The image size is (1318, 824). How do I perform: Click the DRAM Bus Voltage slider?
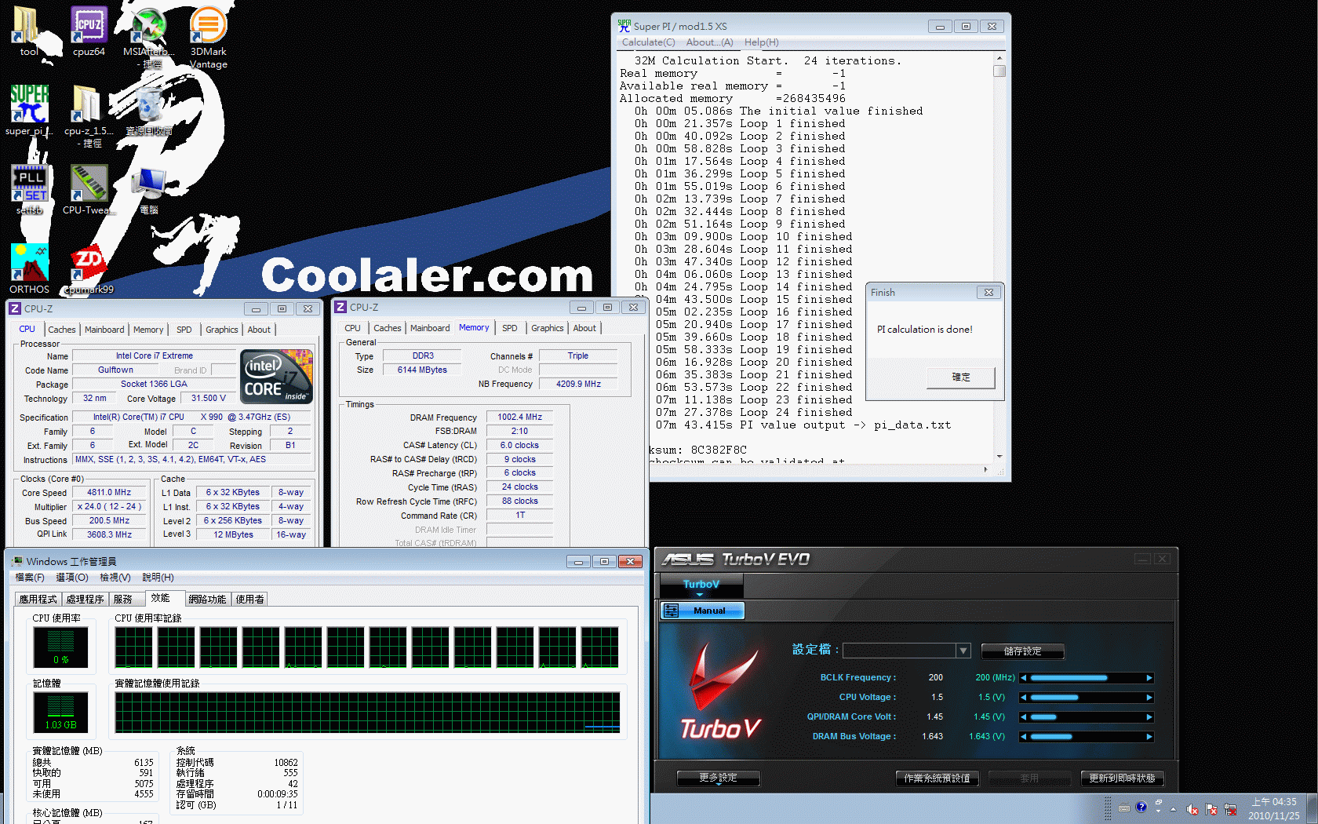pyautogui.click(x=1087, y=736)
